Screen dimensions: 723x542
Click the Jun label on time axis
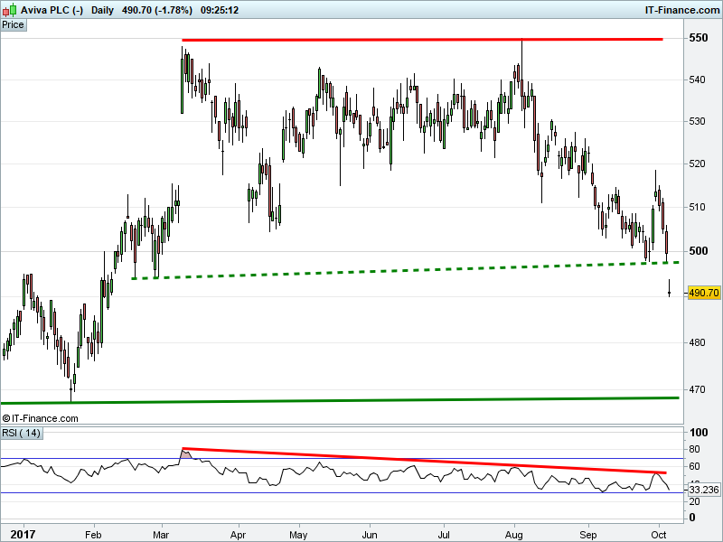[370, 535]
